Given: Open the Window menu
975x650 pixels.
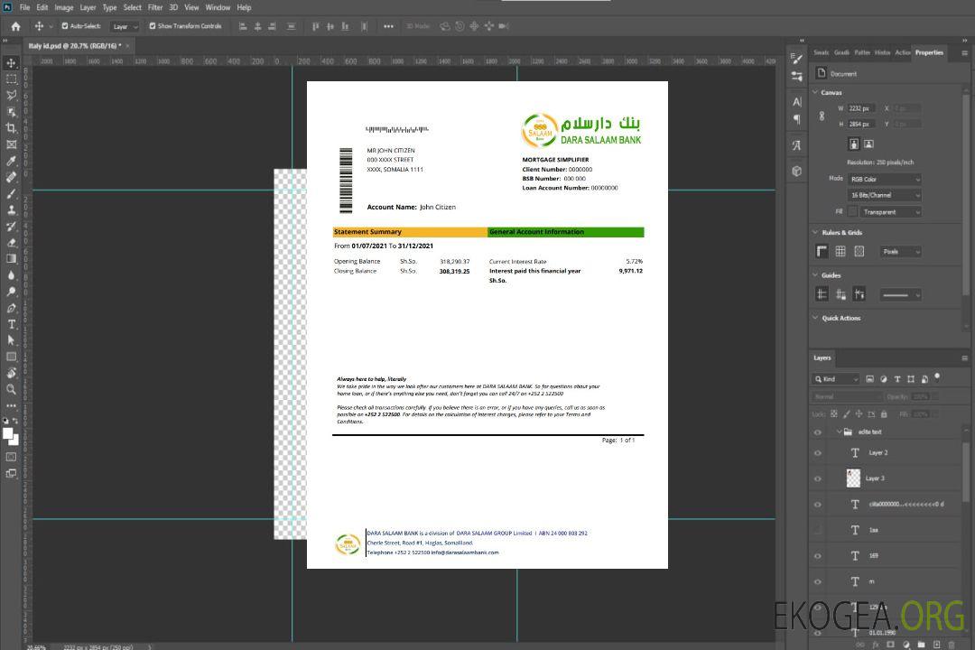Looking at the screenshot, I should coord(218,7).
